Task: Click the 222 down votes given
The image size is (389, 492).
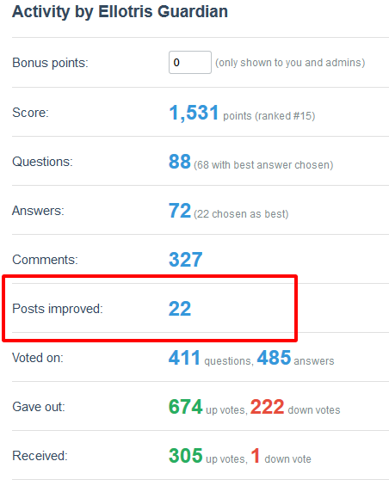Action: click(267, 406)
